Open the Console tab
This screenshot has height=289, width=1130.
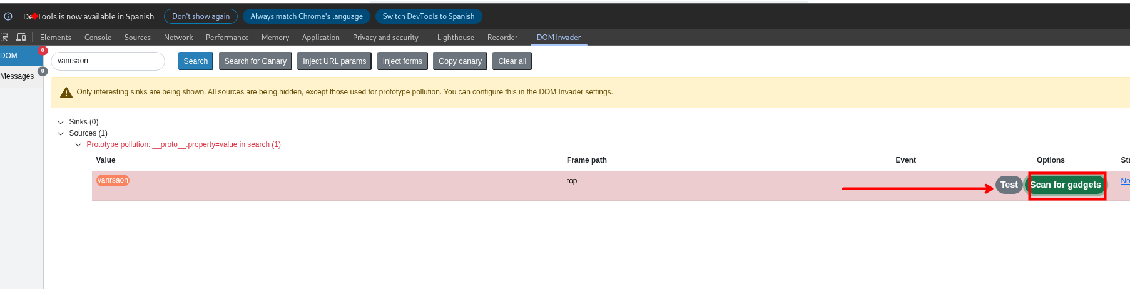point(98,38)
